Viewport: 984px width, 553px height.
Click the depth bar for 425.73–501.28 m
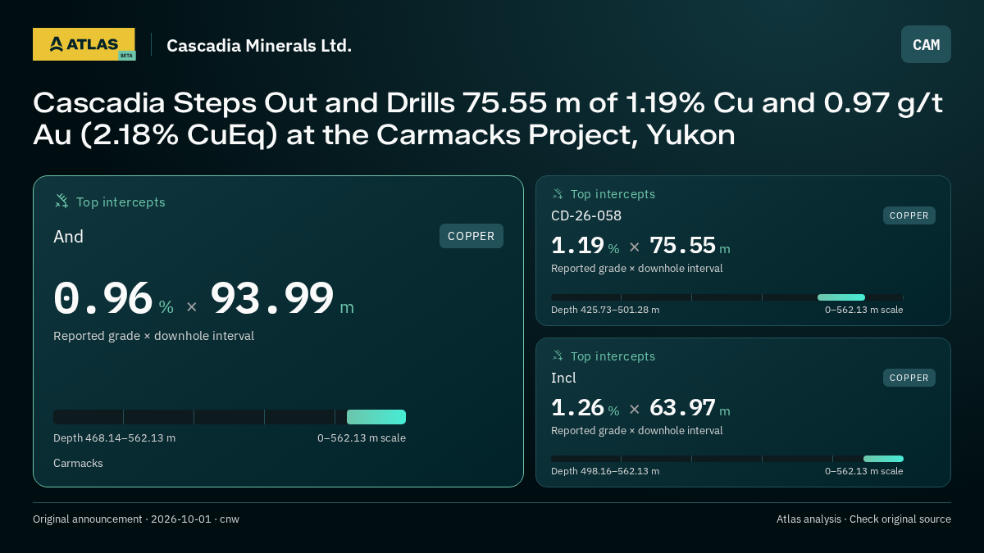tap(727, 297)
